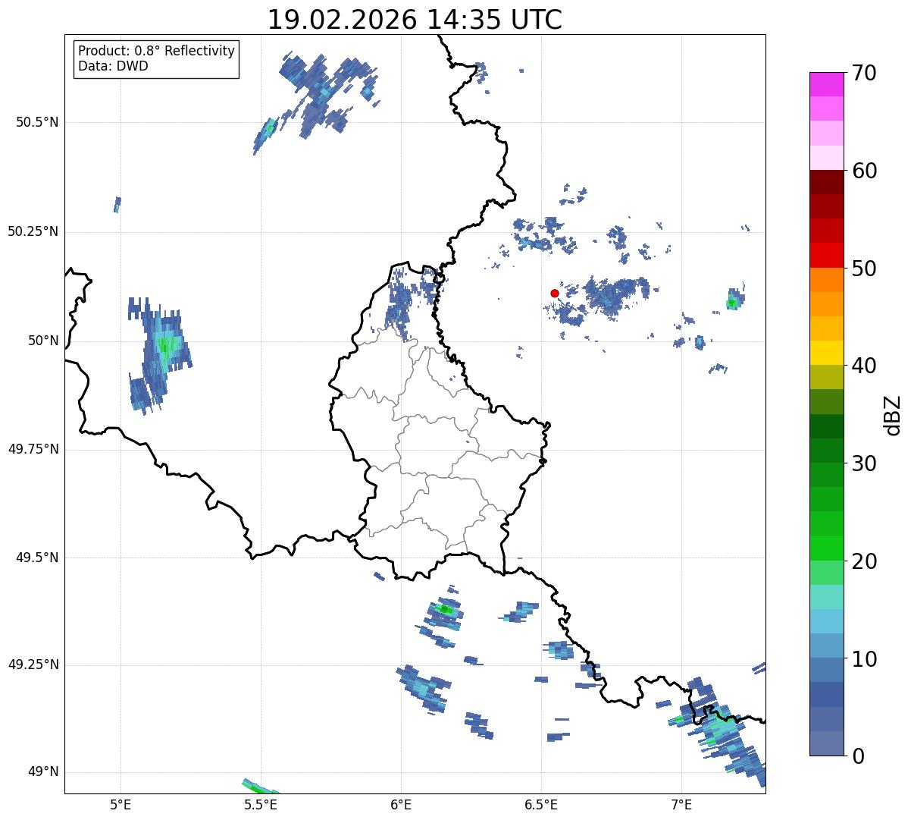Image resolution: width=911 pixels, height=820 pixels.
Task: Click the 49°N latitude label
Action: click(43, 772)
